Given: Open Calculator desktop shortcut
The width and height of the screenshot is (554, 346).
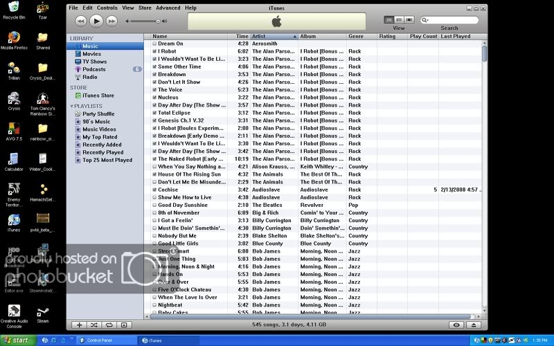Looking at the screenshot, I should 14,162.
